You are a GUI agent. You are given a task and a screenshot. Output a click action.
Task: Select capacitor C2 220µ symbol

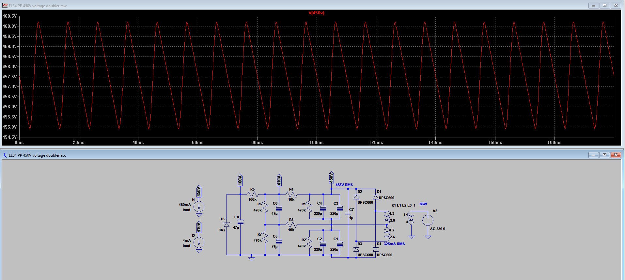(323, 244)
